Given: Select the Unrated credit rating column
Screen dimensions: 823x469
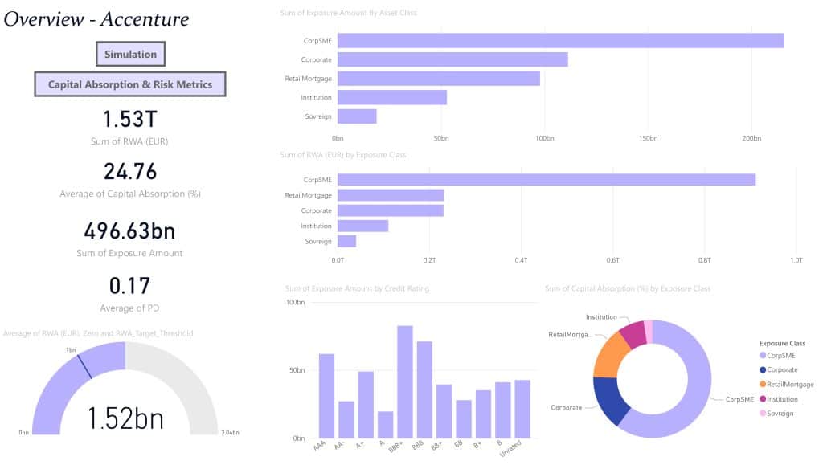Looking at the screenshot, I should (522, 410).
